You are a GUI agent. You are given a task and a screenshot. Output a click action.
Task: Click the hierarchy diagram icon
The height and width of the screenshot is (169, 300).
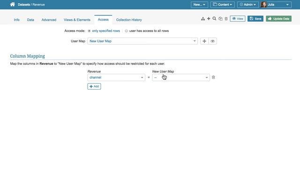pos(203,19)
